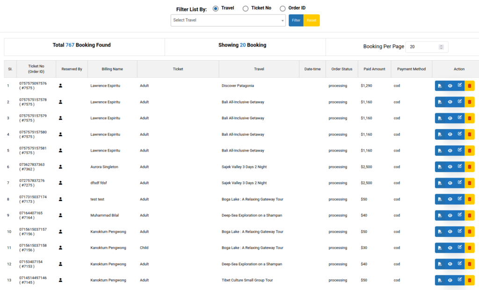Download PDF for Tibet Culture tour booking
Viewport: 479px width, 290px height.
440,280
